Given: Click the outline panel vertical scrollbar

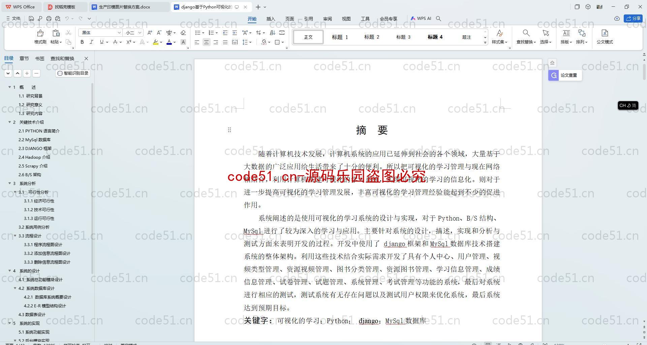Looking at the screenshot, I should pos(92,178).
